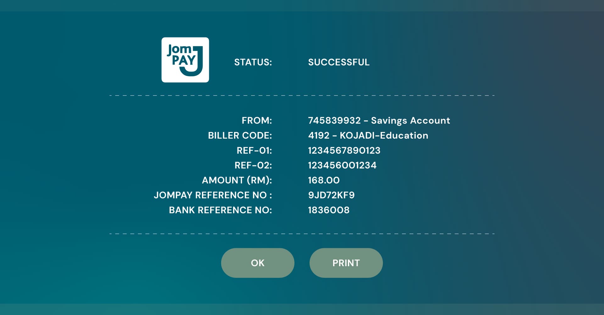This screenshot has height=315, width=604.
Task: Click the REF-01 label
Action: 254,151
